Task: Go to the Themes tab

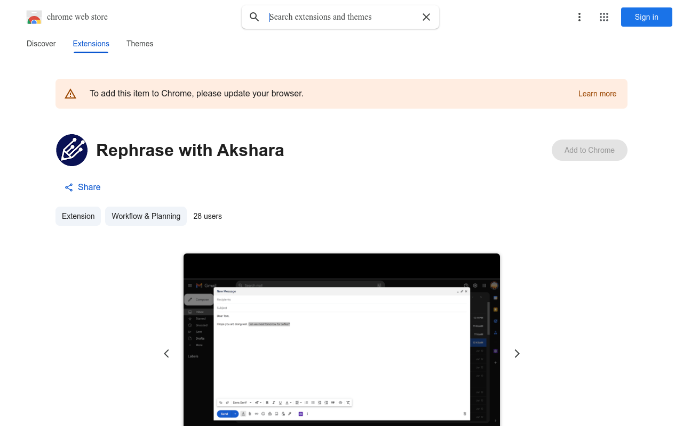Action: click(x=140, y=44)
